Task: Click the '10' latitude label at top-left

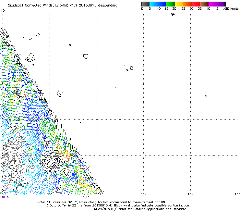Action: pyautogui.click(x=3, y=11)
